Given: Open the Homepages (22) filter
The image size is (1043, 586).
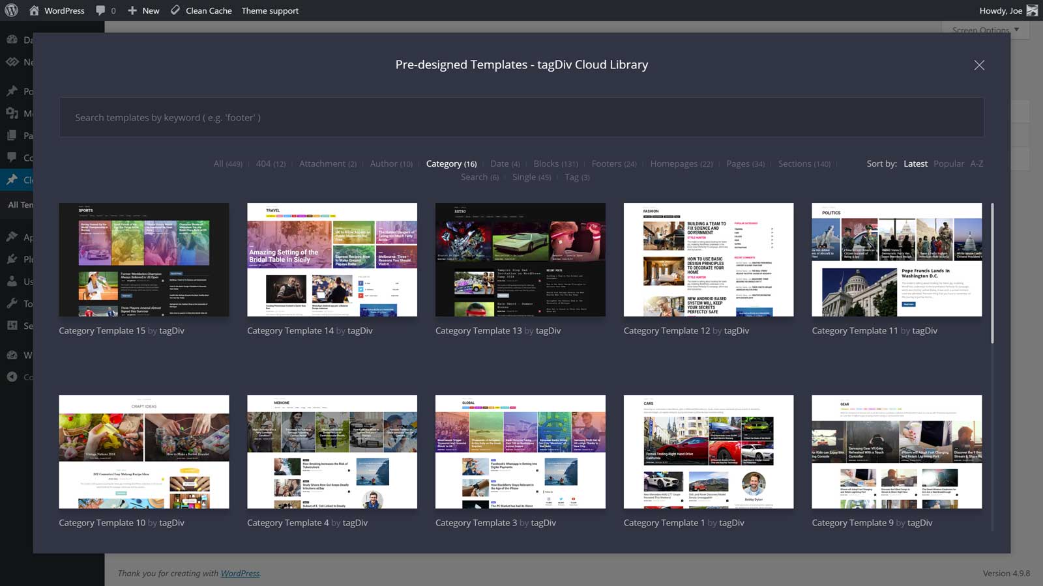Looking at the screenshot, I should pyautogui.click(x=681, y=163).
